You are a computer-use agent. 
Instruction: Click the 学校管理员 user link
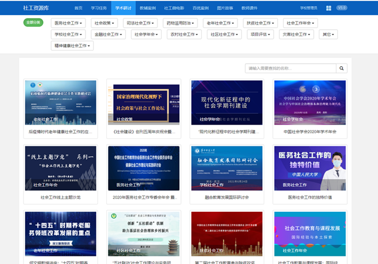[x=308, y=8]
